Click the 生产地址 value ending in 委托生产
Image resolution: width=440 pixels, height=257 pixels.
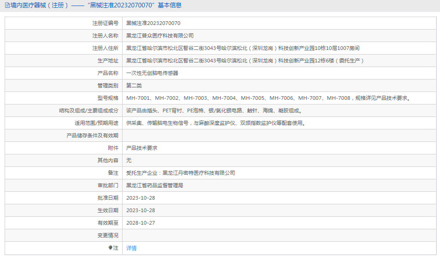tap(245, 61)
